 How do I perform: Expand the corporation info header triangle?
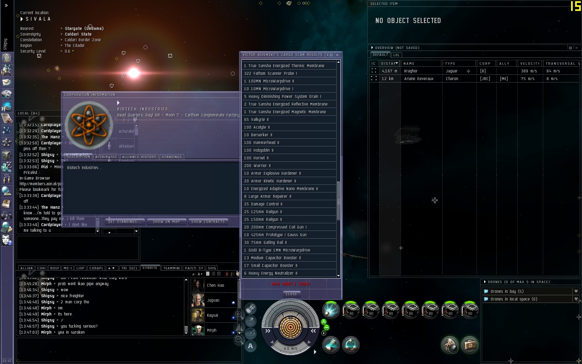tap(118, 103)
